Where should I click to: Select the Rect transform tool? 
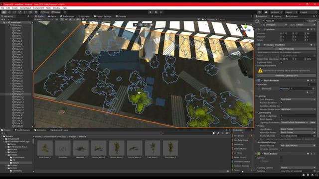click(25, 12)
